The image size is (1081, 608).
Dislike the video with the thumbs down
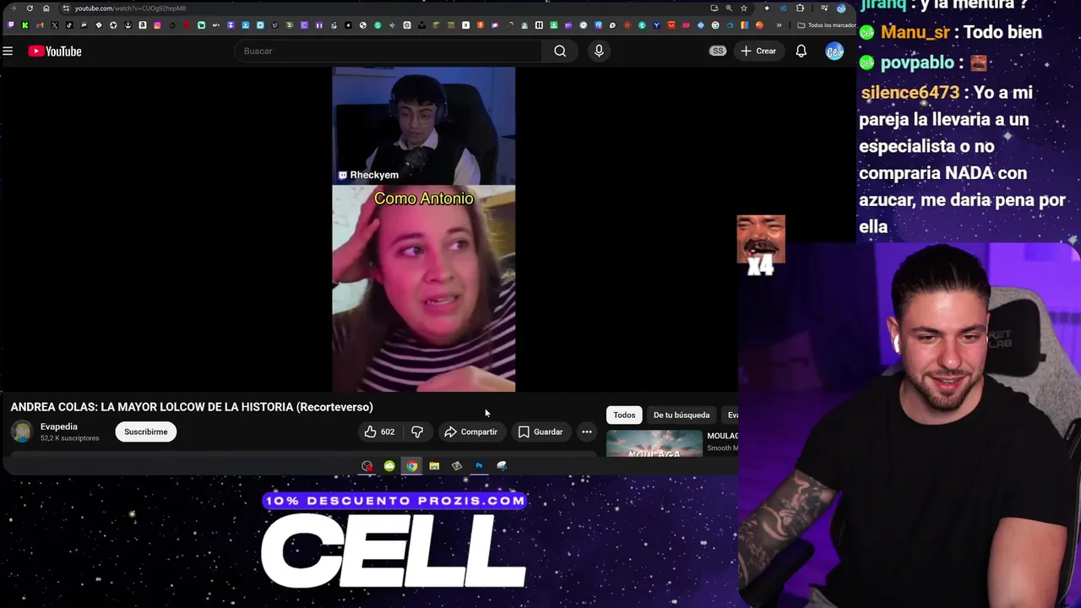point(416,432)
